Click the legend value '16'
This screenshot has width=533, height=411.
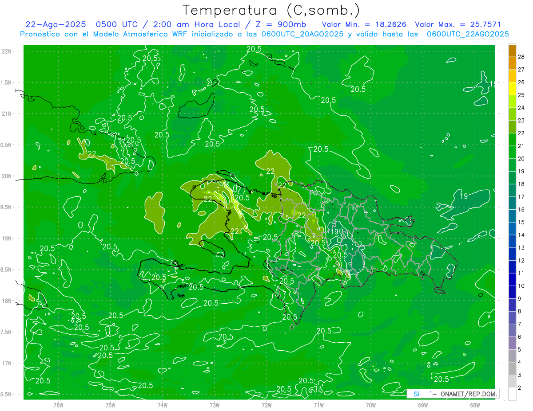point(521,210)
